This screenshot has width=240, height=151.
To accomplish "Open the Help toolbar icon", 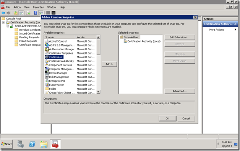I will click(36, 13).
